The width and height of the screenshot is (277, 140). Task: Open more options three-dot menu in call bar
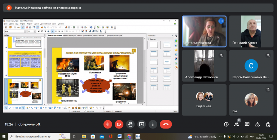pos(153,124)
